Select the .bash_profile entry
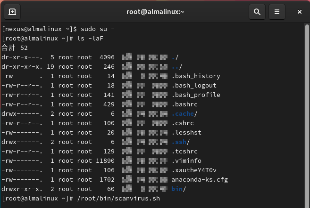This screenshot has width=310, height=208. (x=196, y=95)
